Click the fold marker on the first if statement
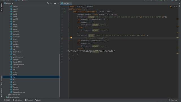 pos(69,22)
